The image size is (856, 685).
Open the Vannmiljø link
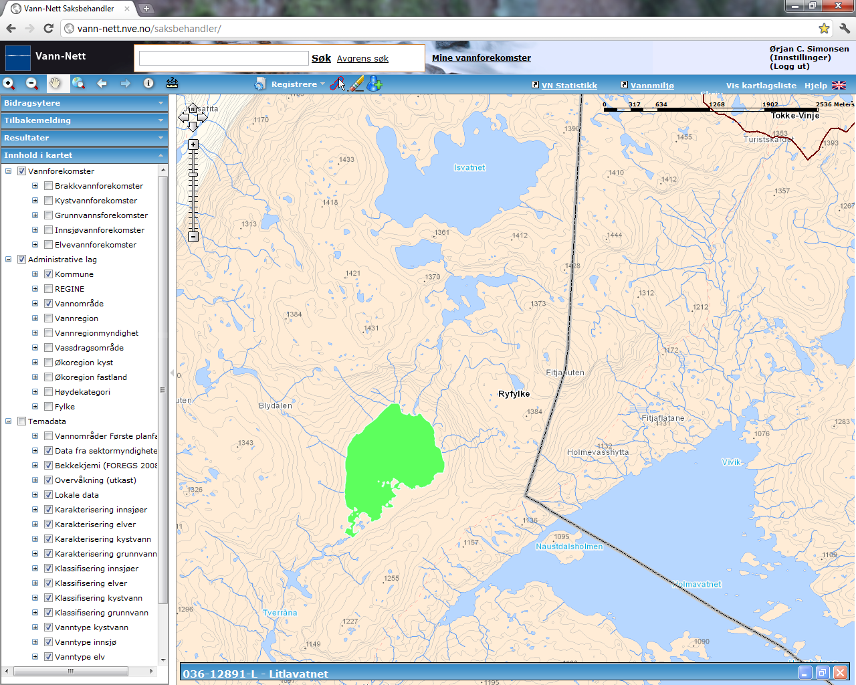[652, 86]
